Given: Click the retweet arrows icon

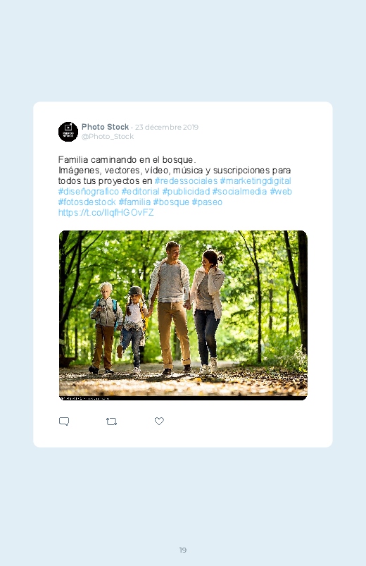Looking at the screenshot, I should [111, 422].
